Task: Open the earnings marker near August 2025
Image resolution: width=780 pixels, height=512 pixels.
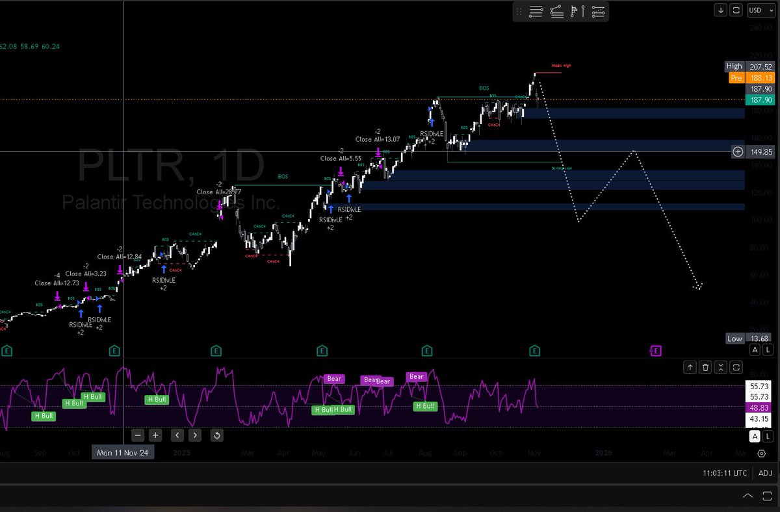Action: click(427, 351)
